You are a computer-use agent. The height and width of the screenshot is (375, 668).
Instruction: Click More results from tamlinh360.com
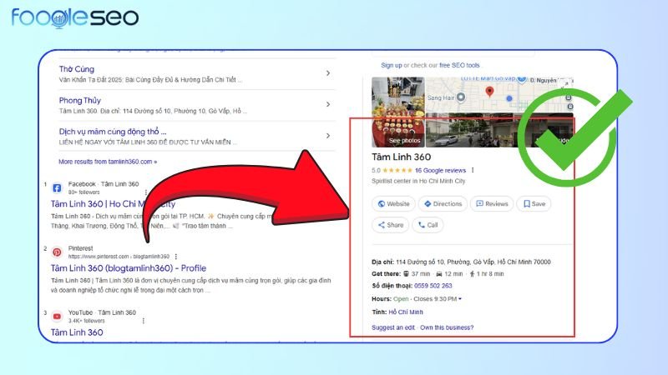[107, 161]
